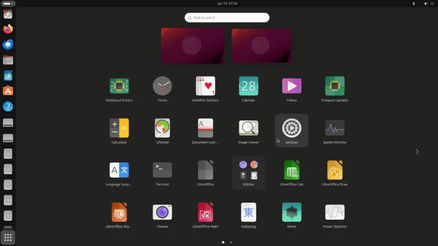Open AisleRiot Solitaire game
Viewport: 438px width, 246px height.
coord(205,86)
